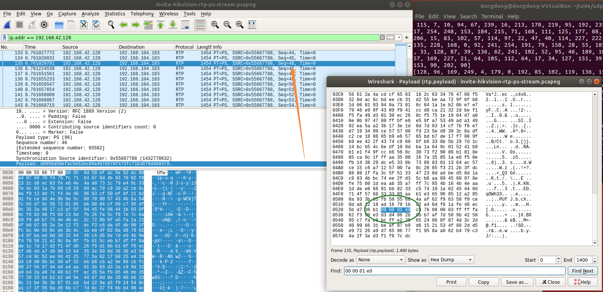603x292 pixels.
Task: Open the Analyze menu
Action: [91, 14]
